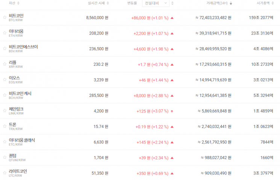Add 체인링크 LINK/KRW to favorites
The image size is (280, 180).
(x=5, y=111)
